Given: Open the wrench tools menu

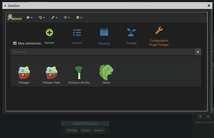Looking at the screenshot, I should (x=54, y=17).
